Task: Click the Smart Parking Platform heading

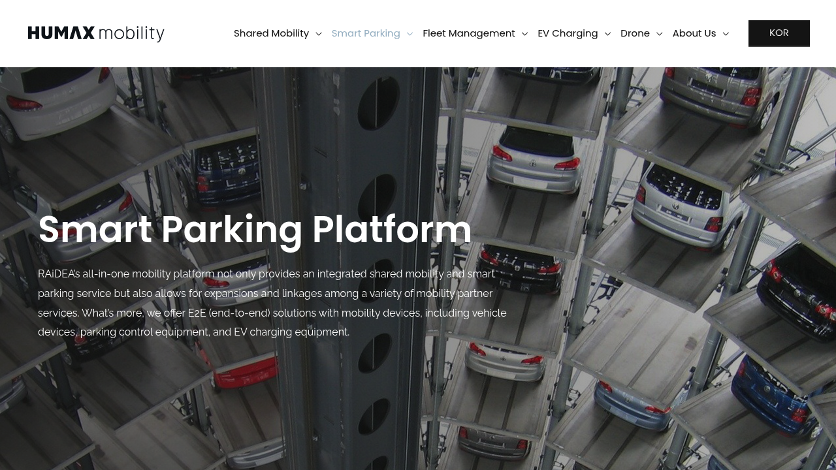Action: (255, 230)
